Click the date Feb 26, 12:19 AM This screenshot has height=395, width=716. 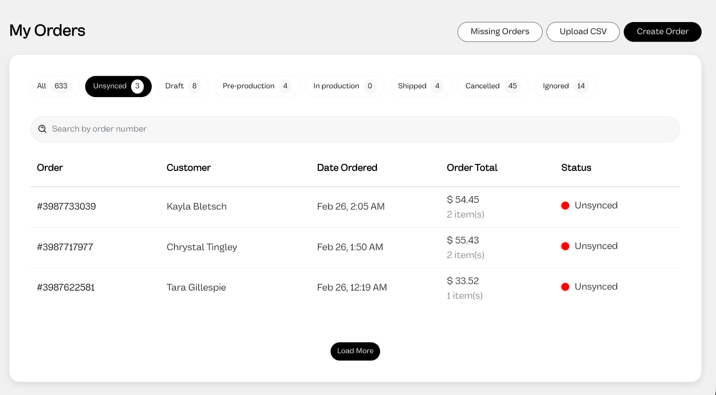pyautogui.click(x=352, y=287)
